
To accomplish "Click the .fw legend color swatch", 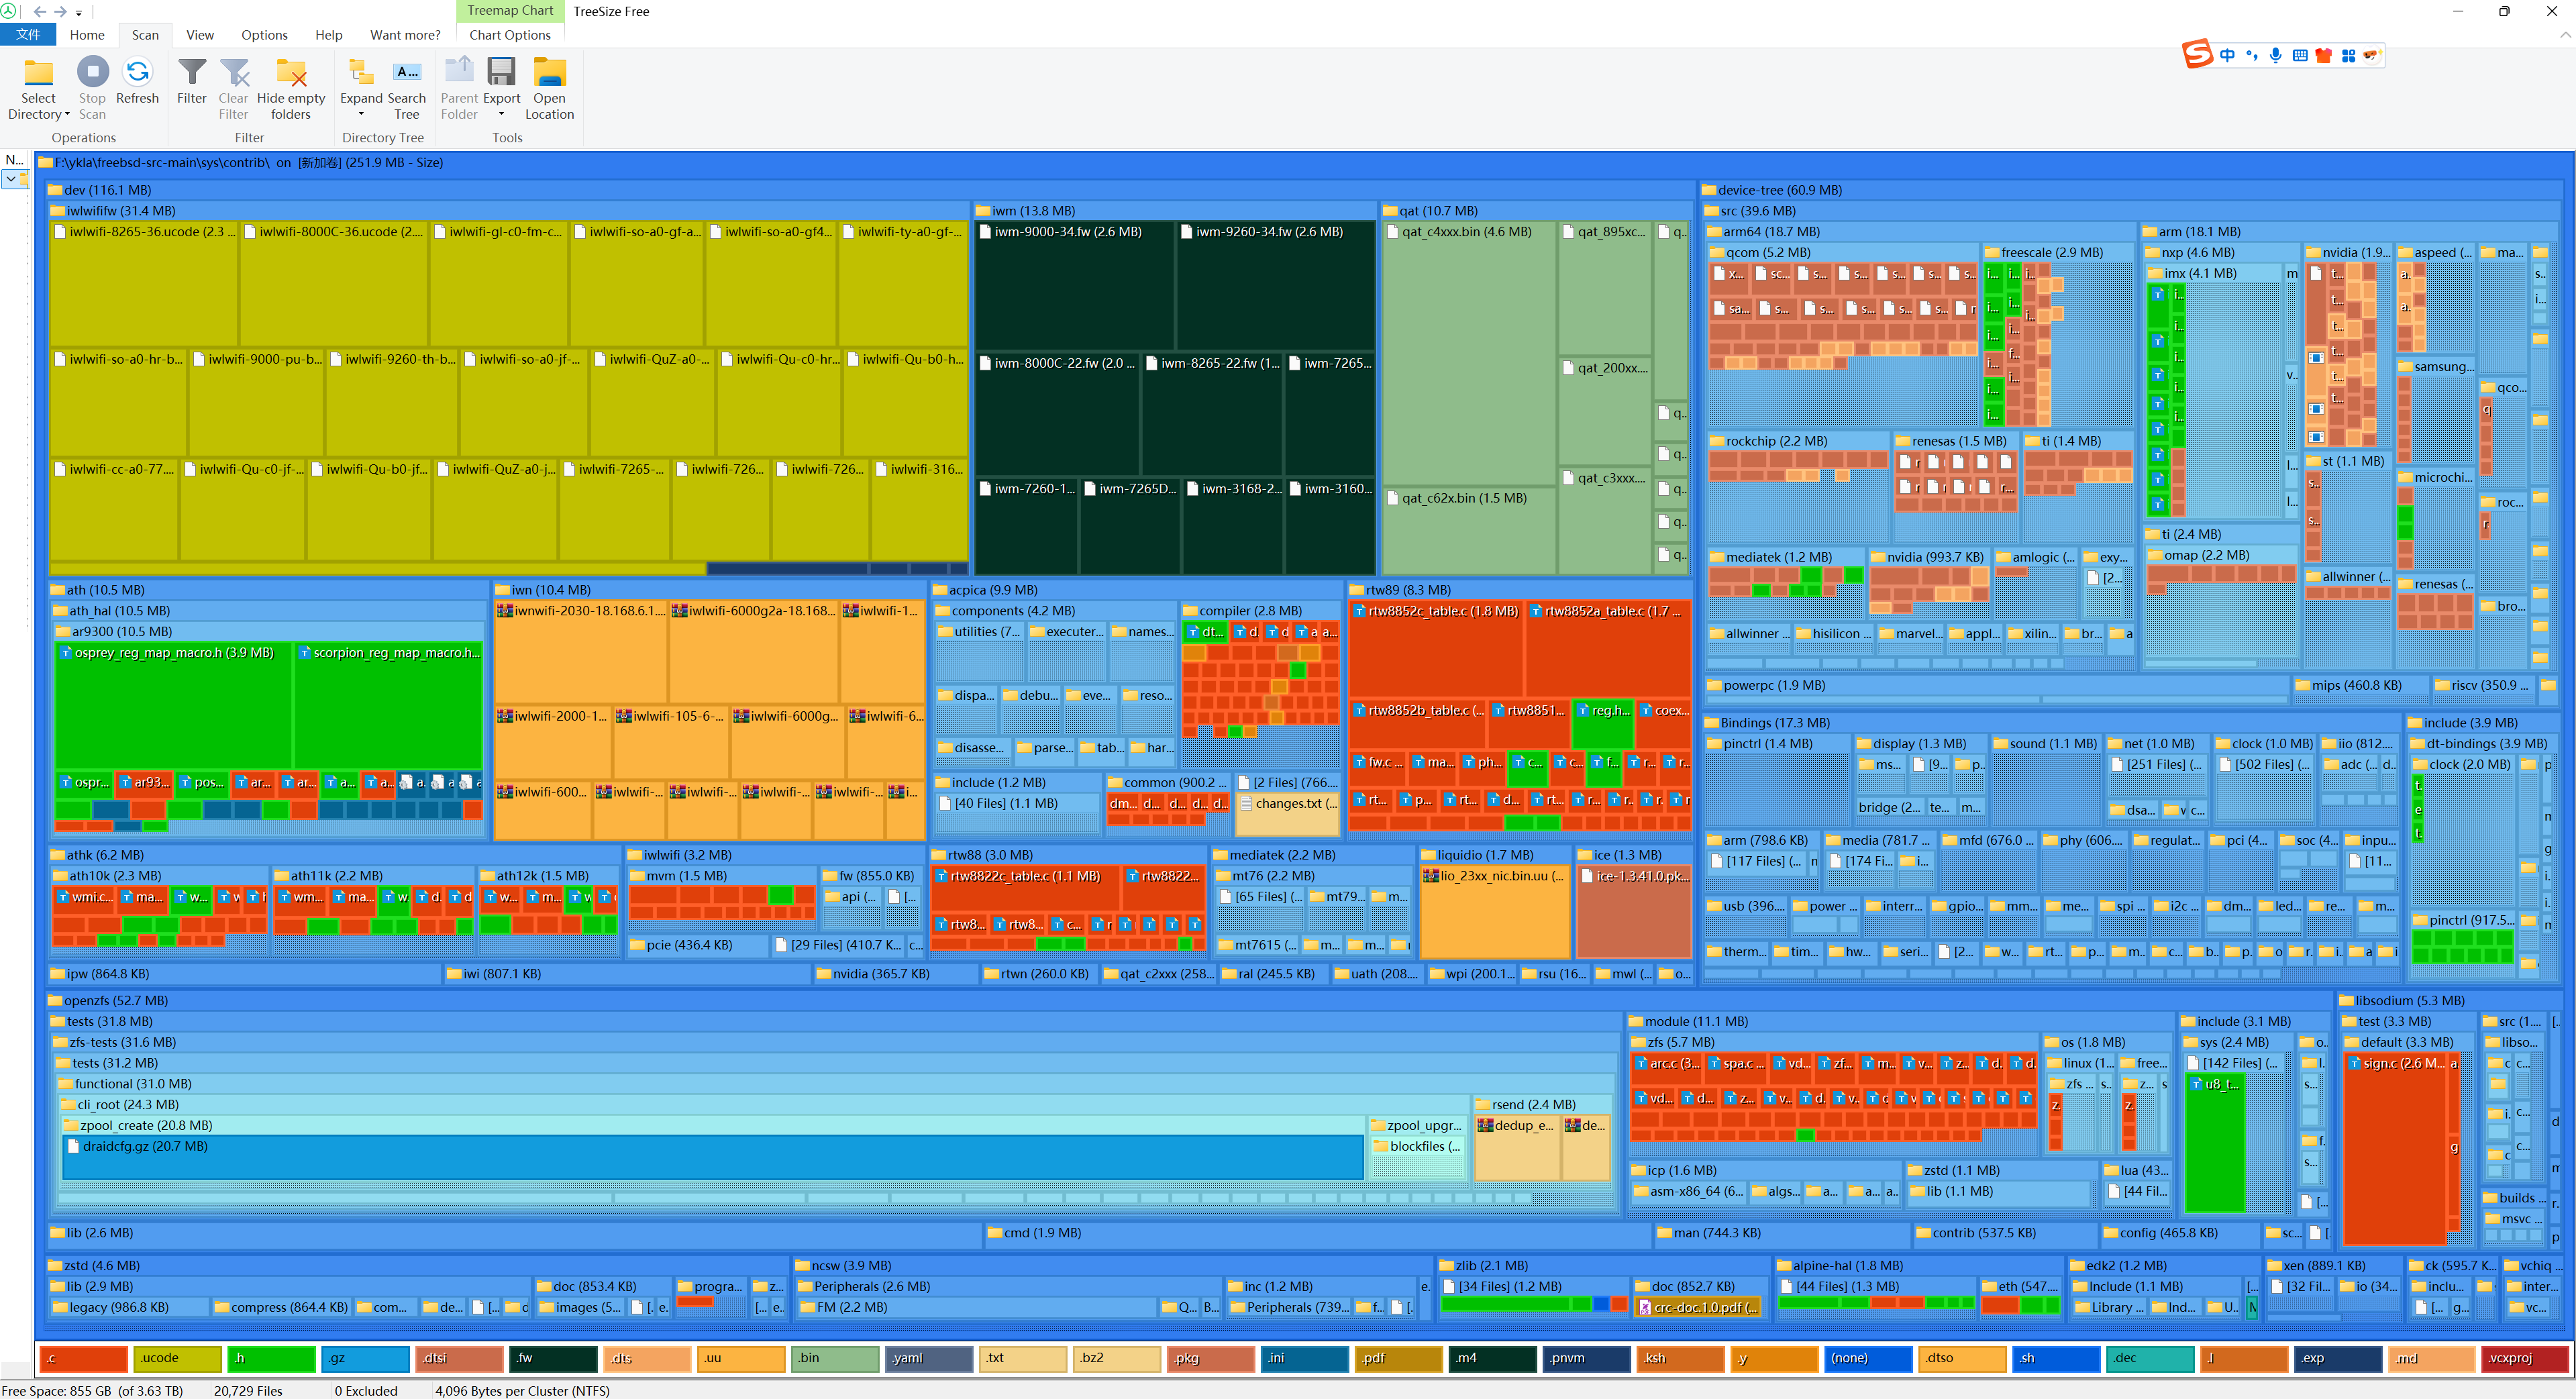I will tap(553, 1358).
